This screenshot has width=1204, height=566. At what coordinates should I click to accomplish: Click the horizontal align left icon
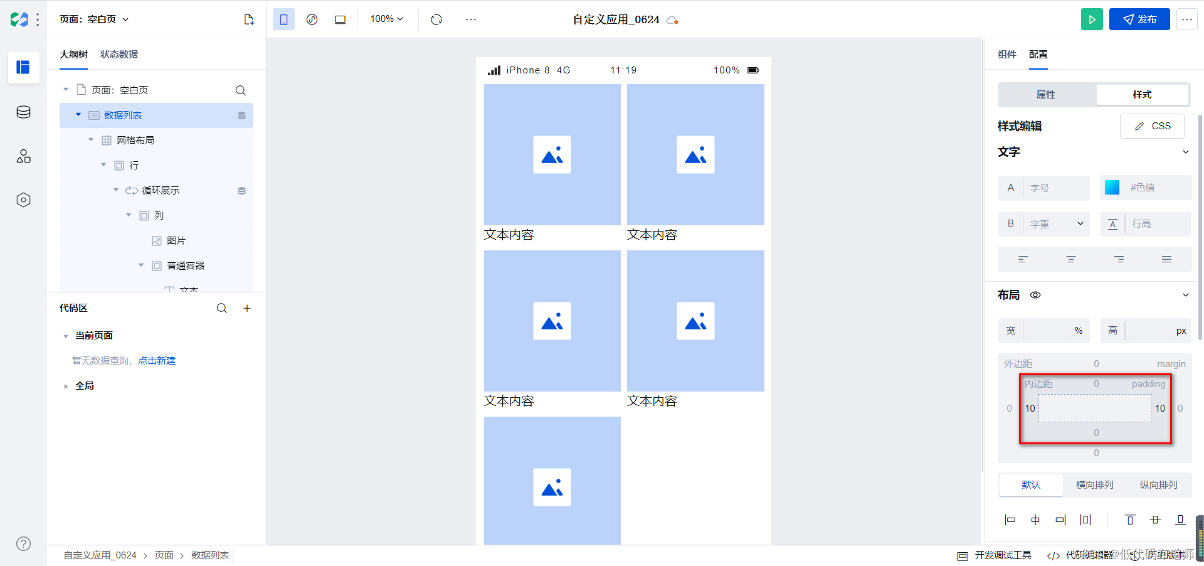[x=1010, y=520]
